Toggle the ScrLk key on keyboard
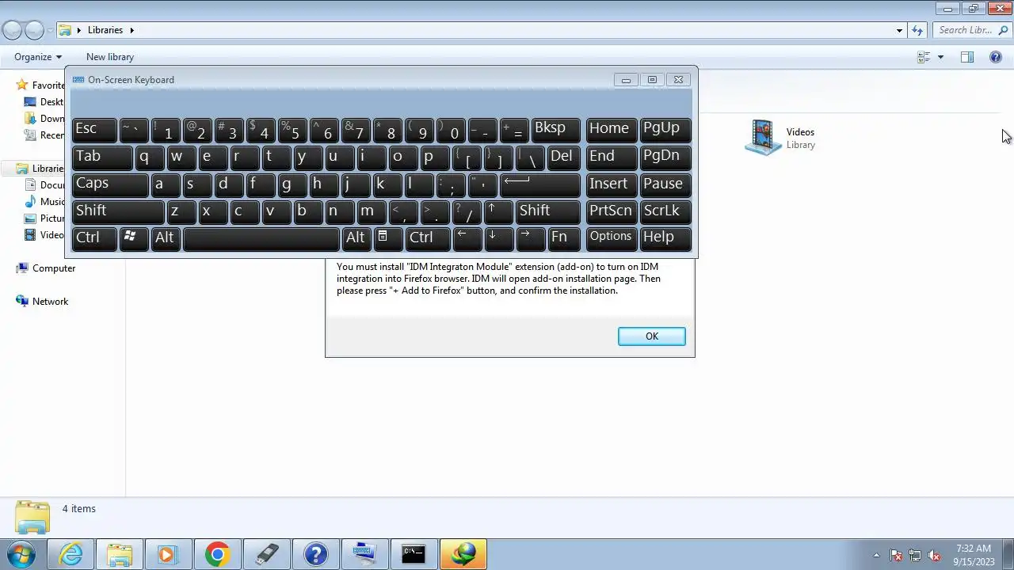Screen dimensions: 1014x570 click(665, 211)
